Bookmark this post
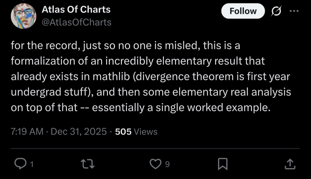 223,164
